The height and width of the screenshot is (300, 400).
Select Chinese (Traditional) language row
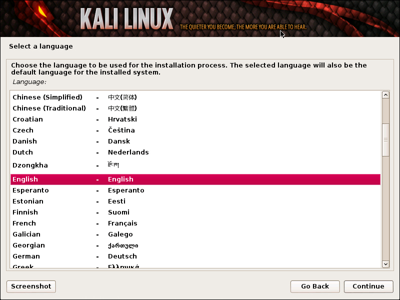coord(195,108)
